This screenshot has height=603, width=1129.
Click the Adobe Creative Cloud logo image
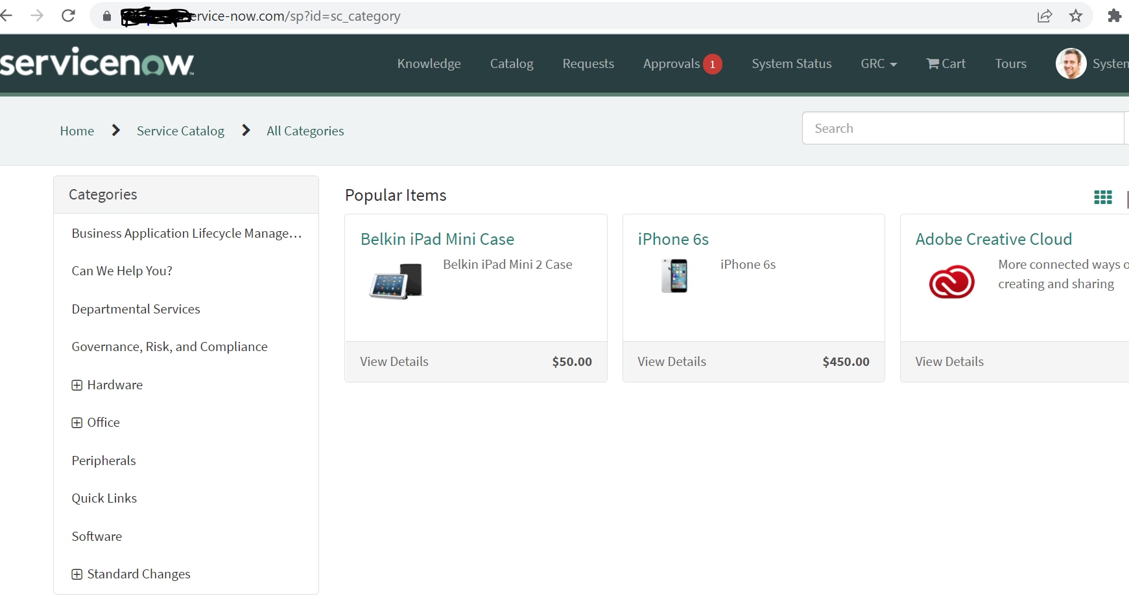coord(951,282)
